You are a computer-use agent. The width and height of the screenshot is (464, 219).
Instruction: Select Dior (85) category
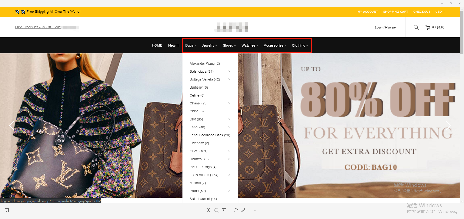pos(196,119)
